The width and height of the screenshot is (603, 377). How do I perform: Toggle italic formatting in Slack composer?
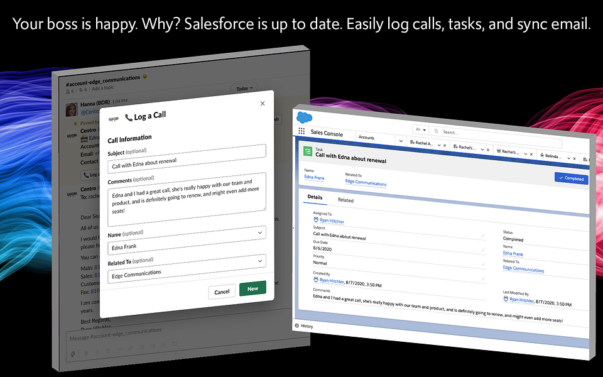click(x=97, y=352)
